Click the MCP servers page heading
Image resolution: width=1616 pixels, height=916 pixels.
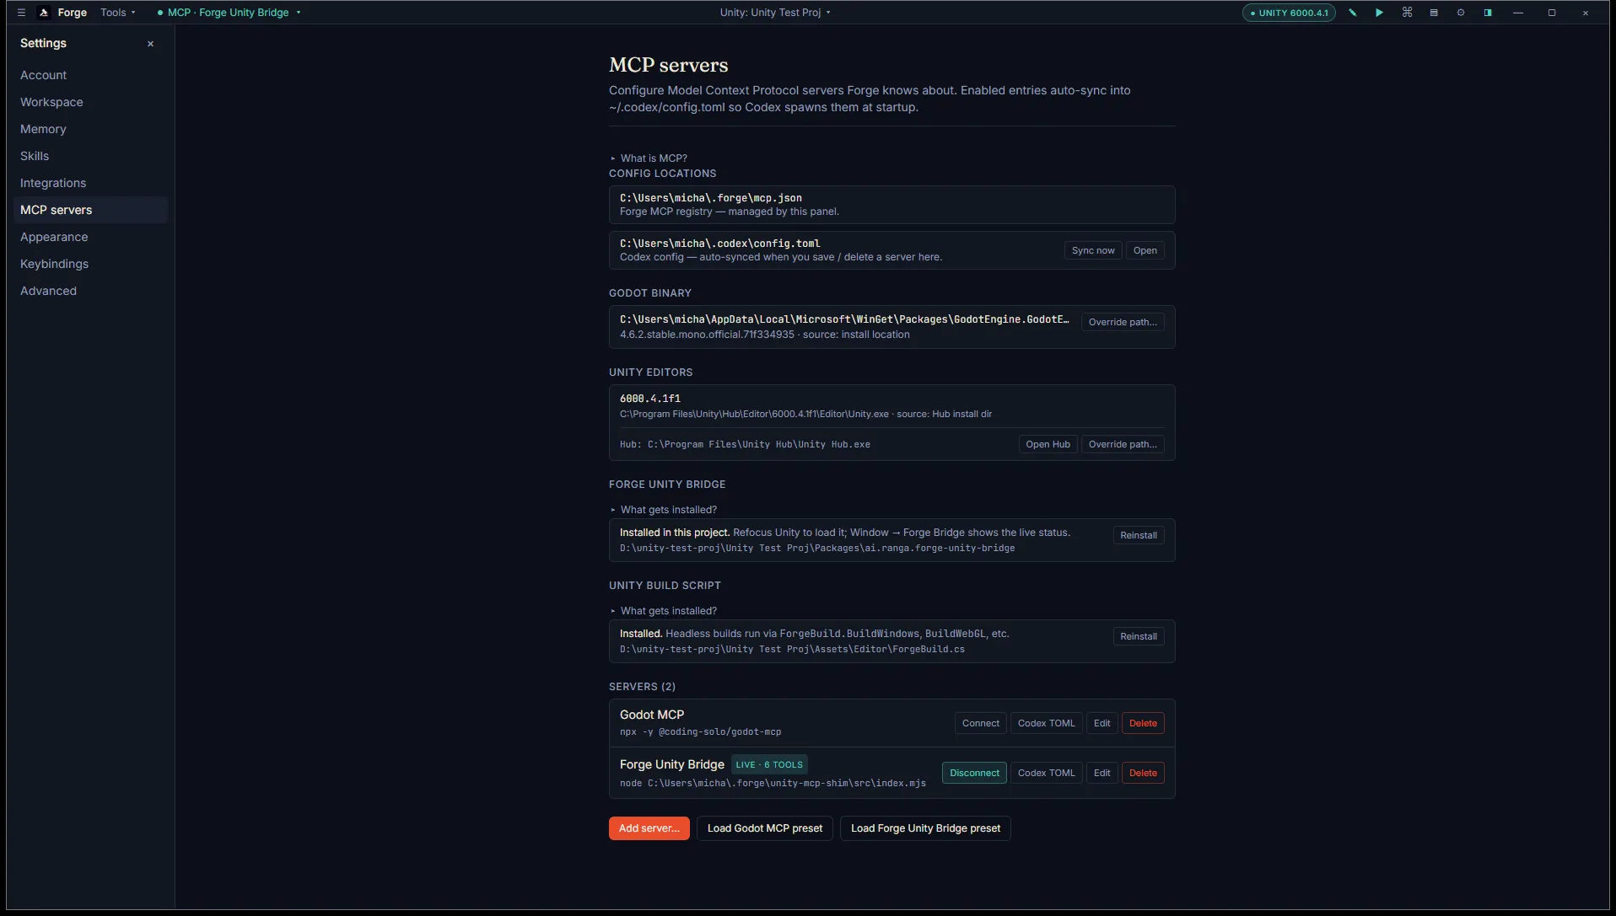point(669,65)
